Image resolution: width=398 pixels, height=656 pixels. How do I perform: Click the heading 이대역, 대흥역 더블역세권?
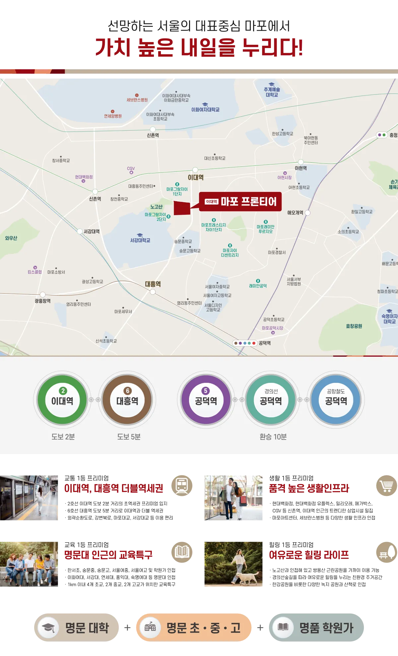[114, 488]
